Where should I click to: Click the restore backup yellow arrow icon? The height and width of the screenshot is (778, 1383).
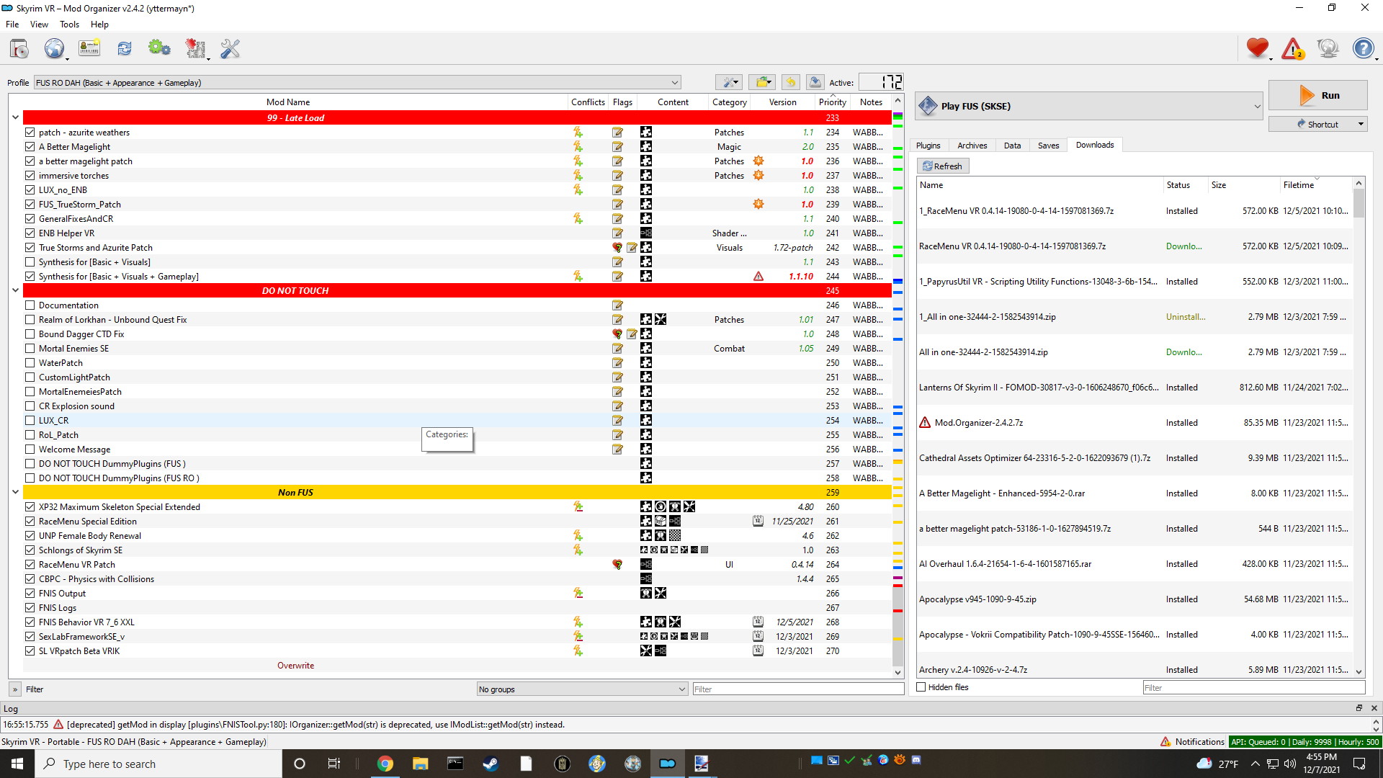tap(791, 82)
